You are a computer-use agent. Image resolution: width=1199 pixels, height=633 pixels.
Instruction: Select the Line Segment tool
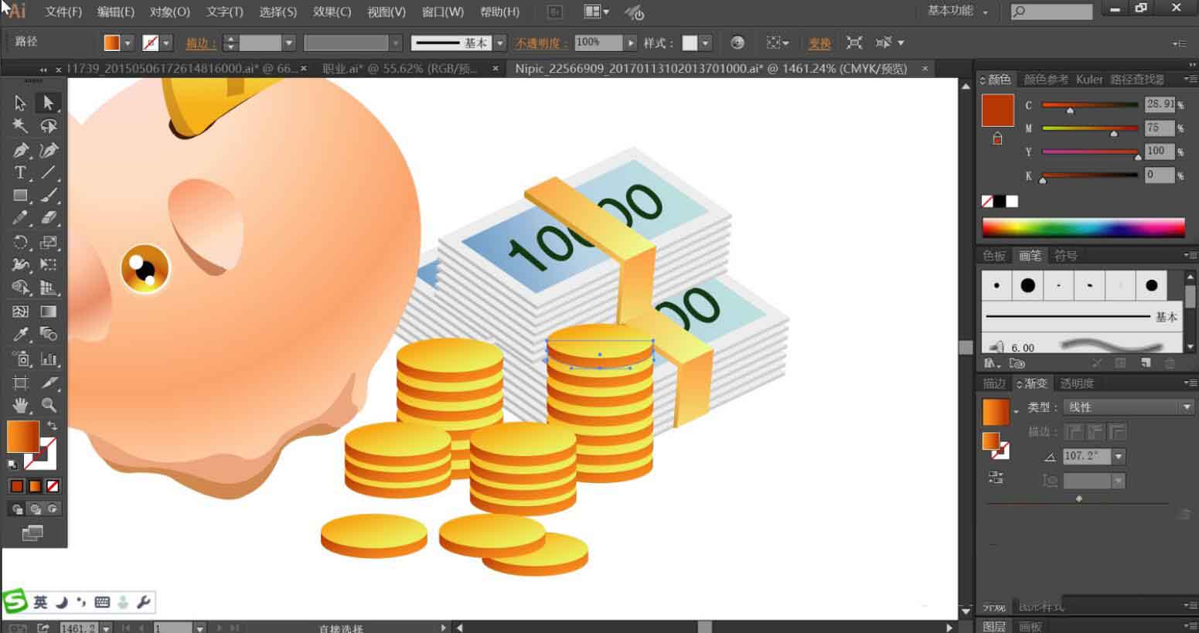click(x=48, y=173)
